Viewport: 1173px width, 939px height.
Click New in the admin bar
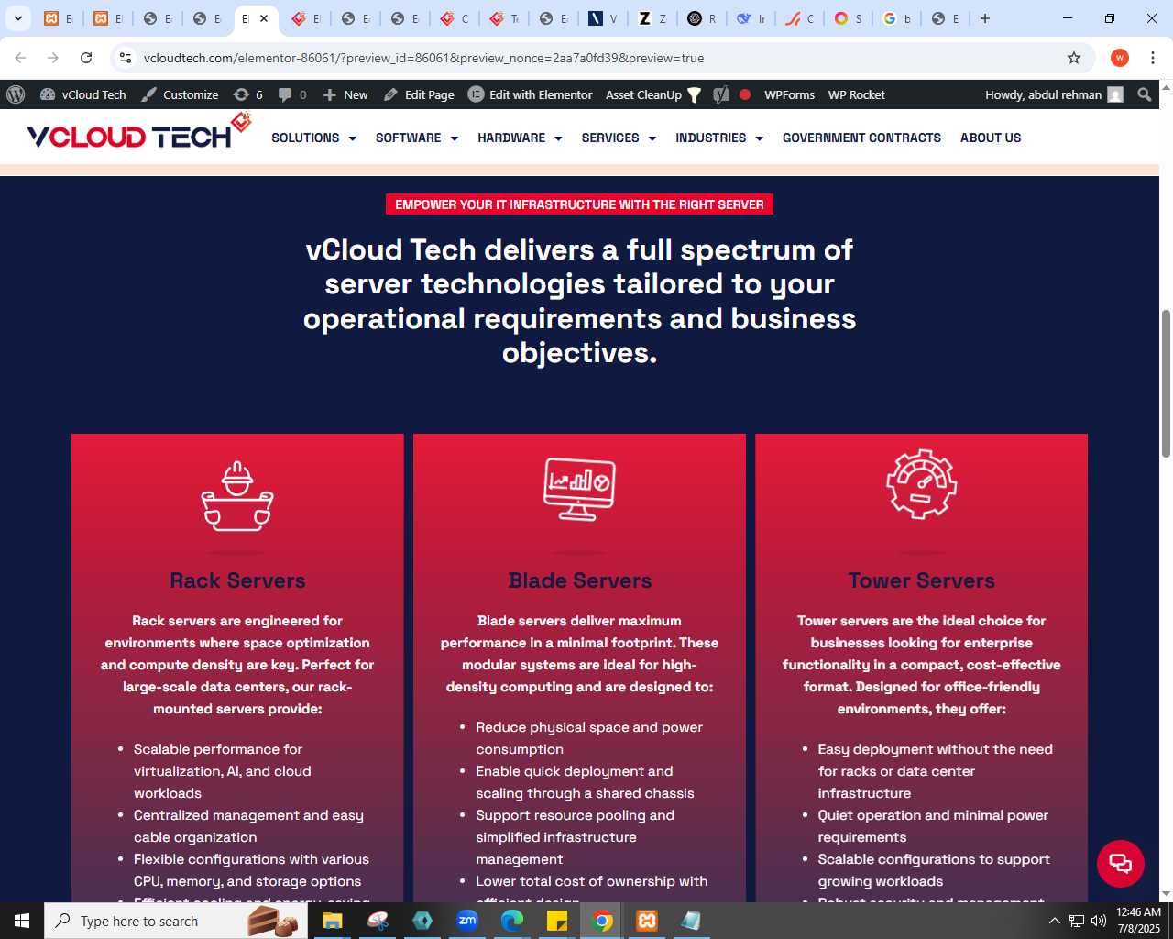click(345, 94)
